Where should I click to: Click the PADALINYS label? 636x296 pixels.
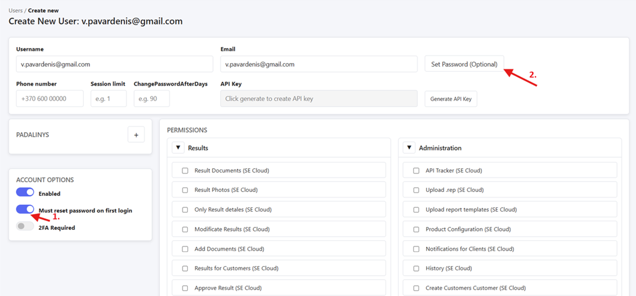coord(32,135)
